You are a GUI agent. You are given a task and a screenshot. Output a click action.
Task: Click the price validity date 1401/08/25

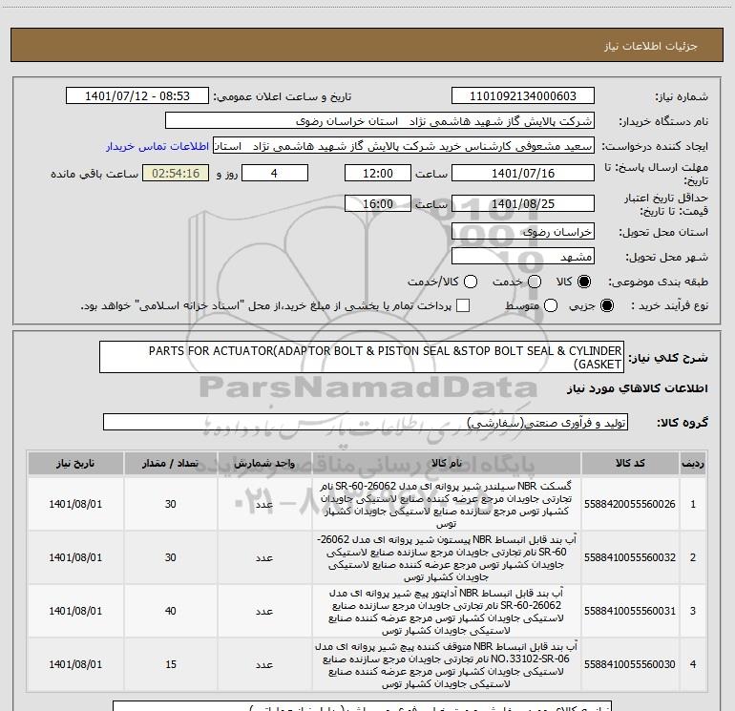(522, 204)
